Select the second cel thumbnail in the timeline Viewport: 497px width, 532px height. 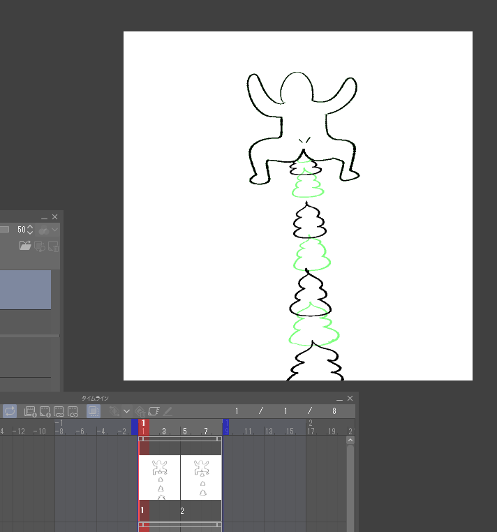(201, 478)
